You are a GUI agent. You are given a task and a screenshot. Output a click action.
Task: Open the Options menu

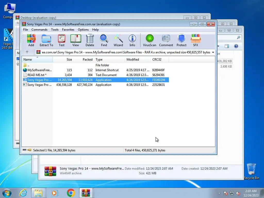pos(83,30)
